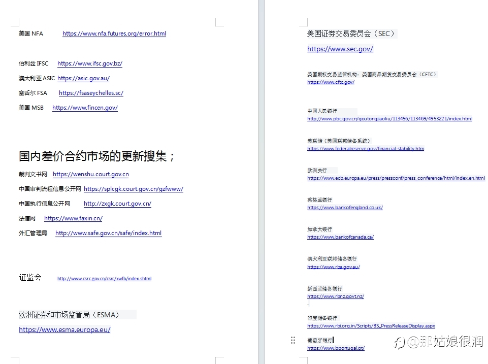The height and width of the screenshot is (364, 488).
Task: Open the splcgk.court.gov.cn/gzfwww link
Action: [x=134, y=189]
